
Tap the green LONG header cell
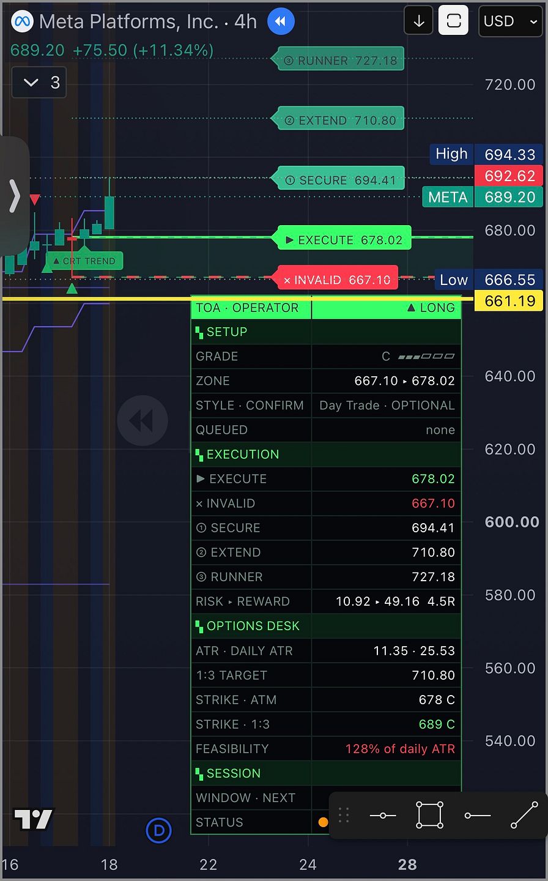pos(387,308)
